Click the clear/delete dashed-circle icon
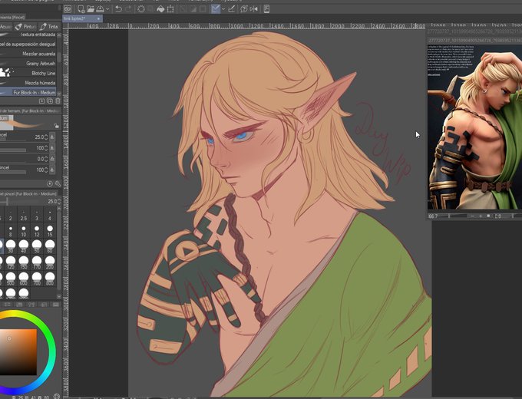522x399 pixels. pyautogui.click(x=140, y=9)
